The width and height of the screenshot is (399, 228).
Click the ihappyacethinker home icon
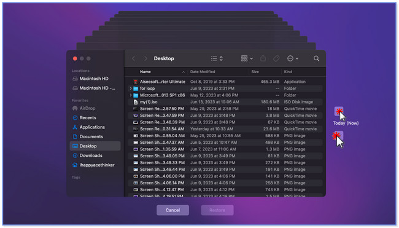click(75, 165)
